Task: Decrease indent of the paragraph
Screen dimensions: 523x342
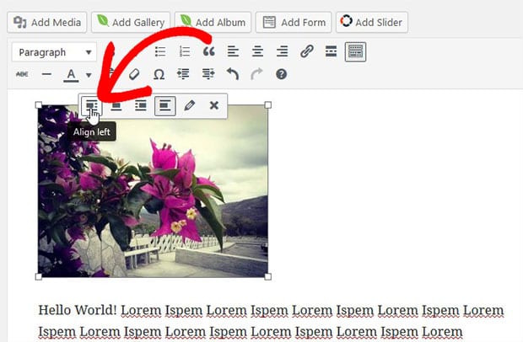Action: coord(183,74)
